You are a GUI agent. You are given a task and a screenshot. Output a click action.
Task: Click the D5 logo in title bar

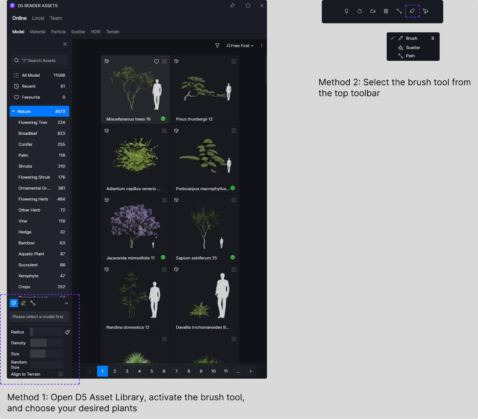12,5
